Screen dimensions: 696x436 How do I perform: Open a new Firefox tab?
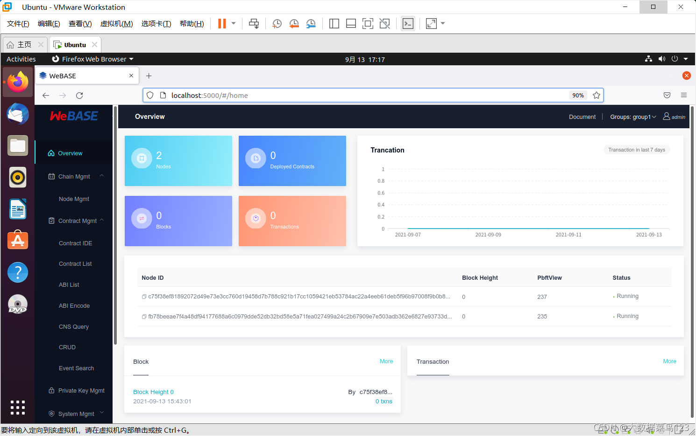click(149, 76)
